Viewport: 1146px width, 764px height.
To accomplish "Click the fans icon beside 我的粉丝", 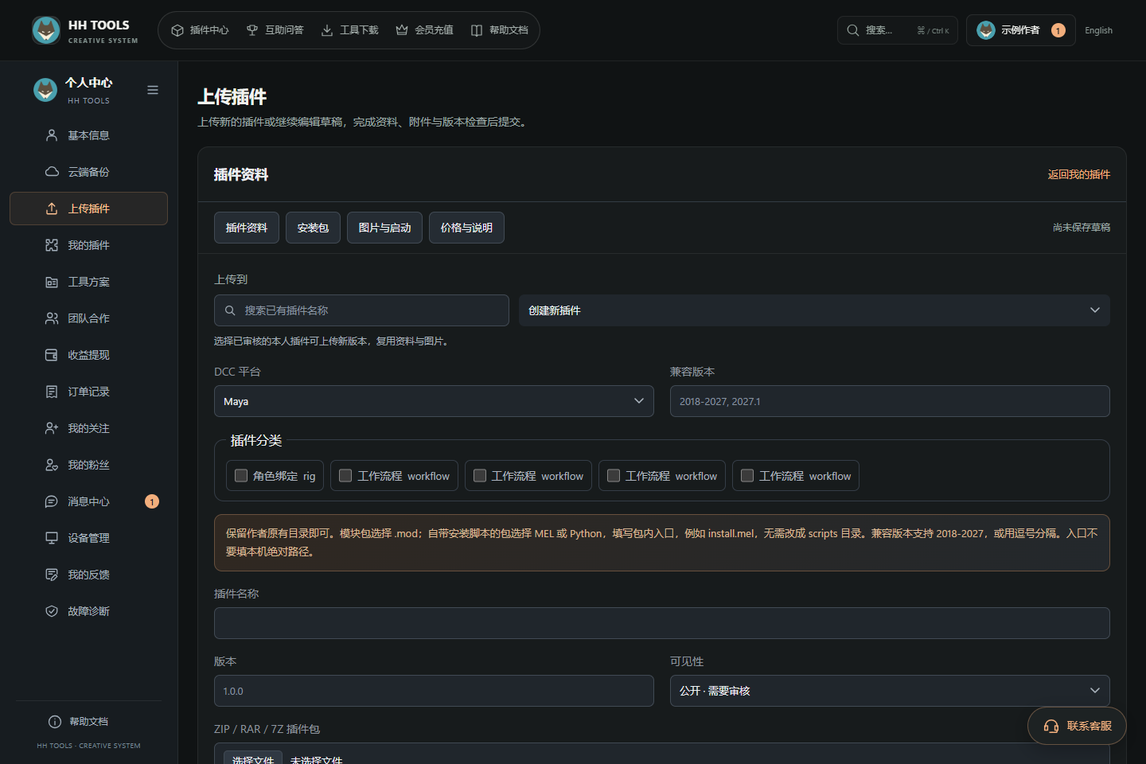I will pos(52,465).
